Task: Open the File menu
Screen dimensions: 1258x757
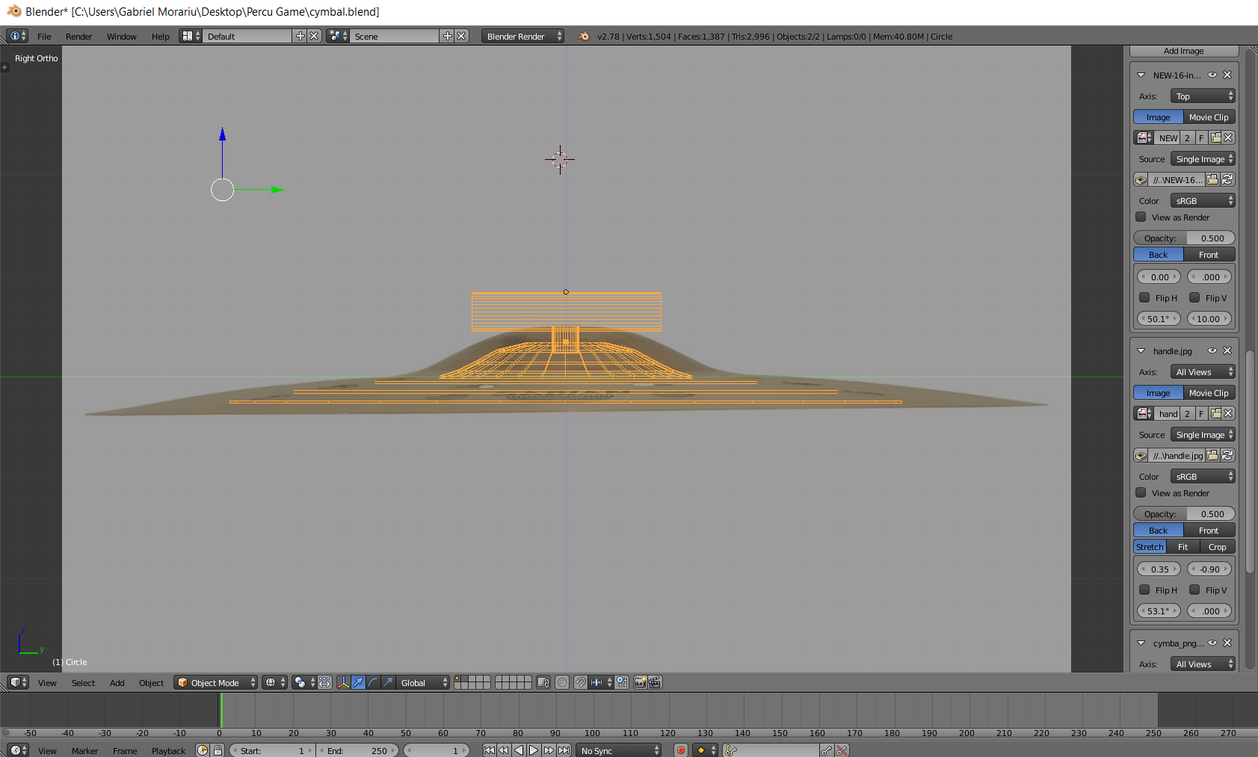Action: tap(44, 36)
